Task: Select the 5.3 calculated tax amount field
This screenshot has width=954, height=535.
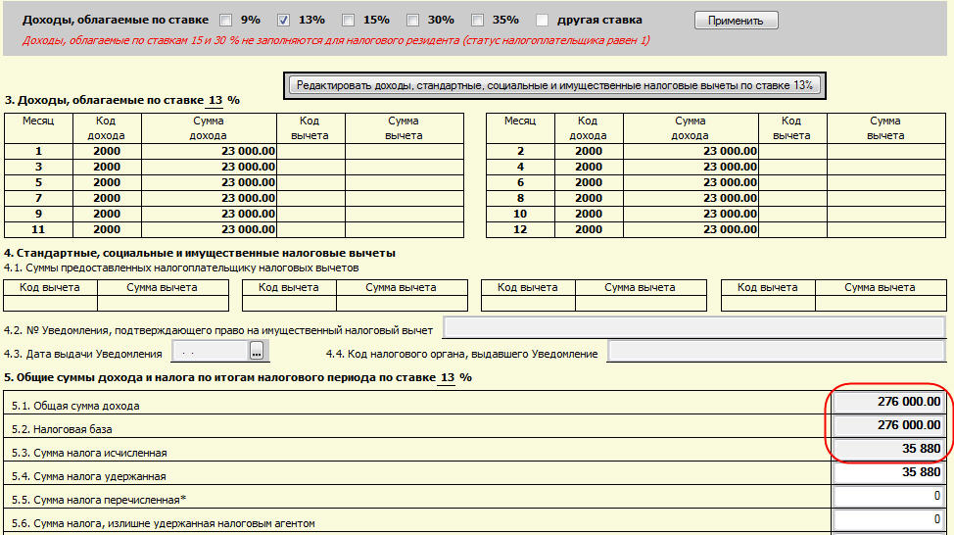Action: pos(888,449)
